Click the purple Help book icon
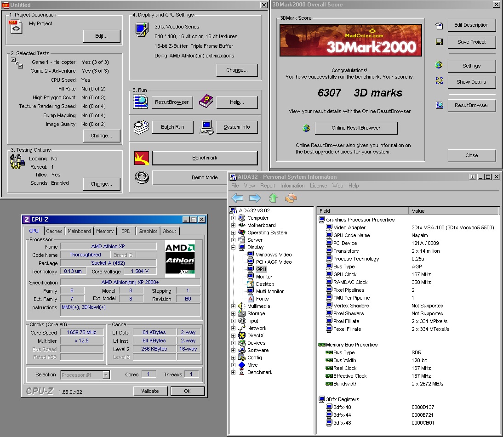 coord(206,101)
